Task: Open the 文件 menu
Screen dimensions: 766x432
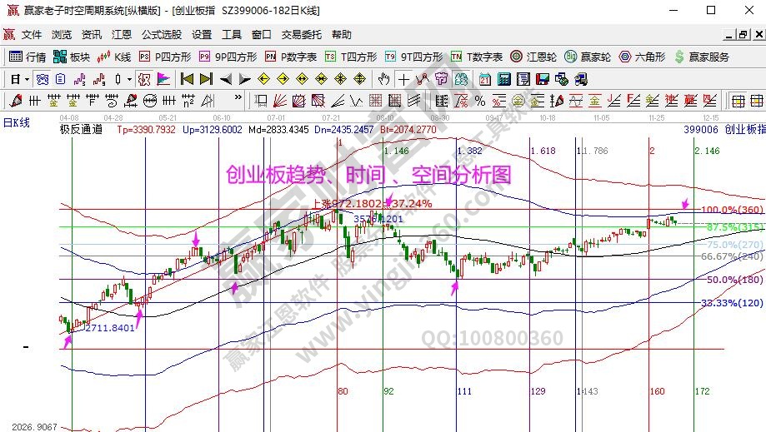Action: tap(32, 35)
